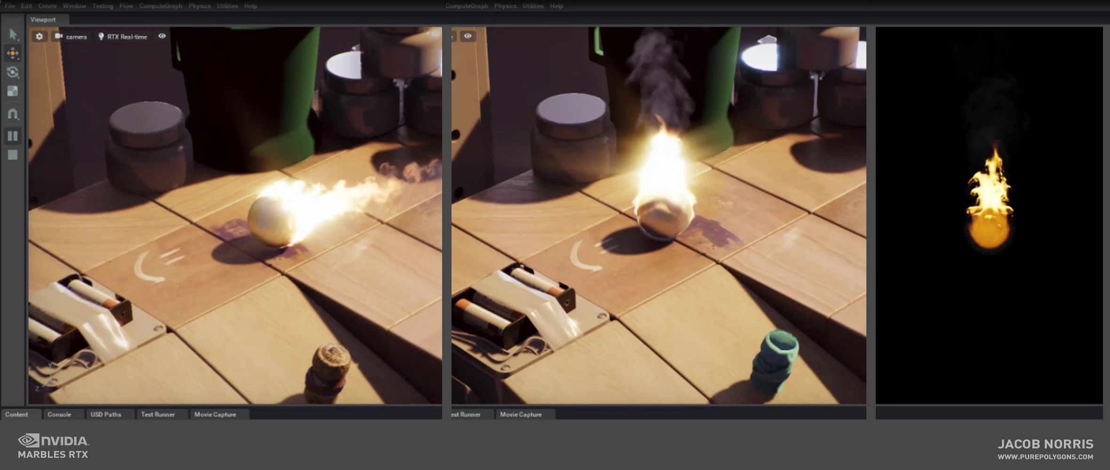Pause the simulation with the pause icon
1110x470 pixels.
13,136
